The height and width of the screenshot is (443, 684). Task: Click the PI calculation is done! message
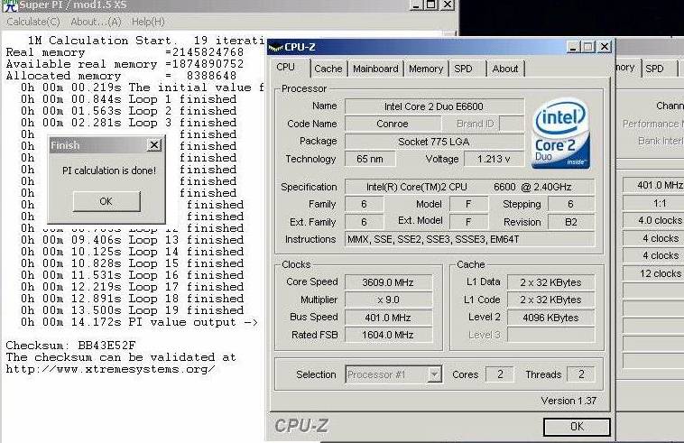tap(109, 171)
